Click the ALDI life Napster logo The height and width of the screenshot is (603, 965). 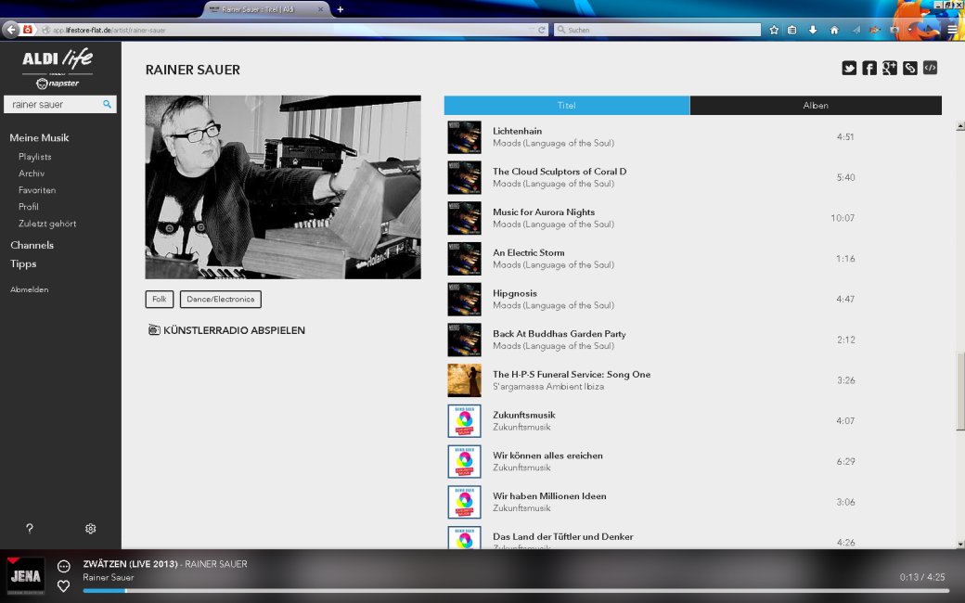pyautogui.click(x=58, y=69)
